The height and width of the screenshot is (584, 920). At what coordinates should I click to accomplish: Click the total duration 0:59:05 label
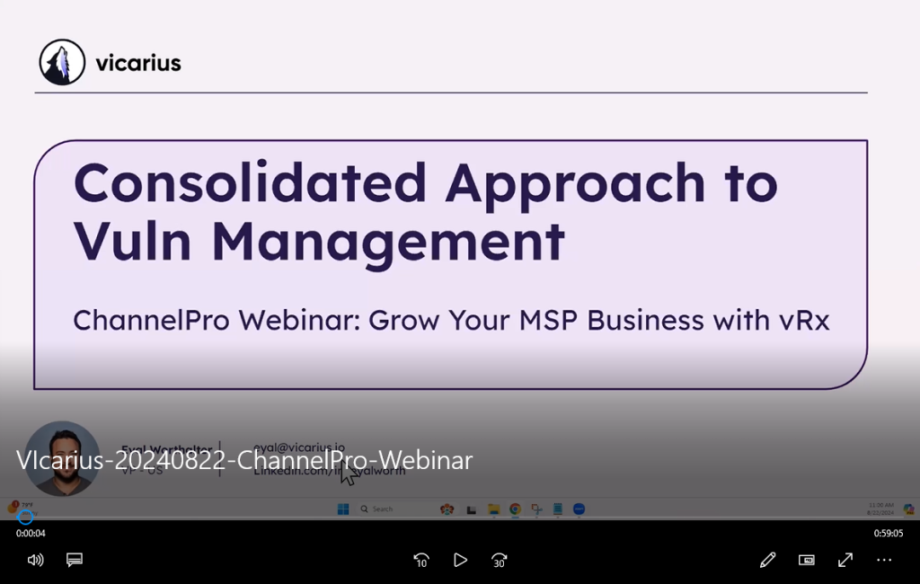(889, 534)
